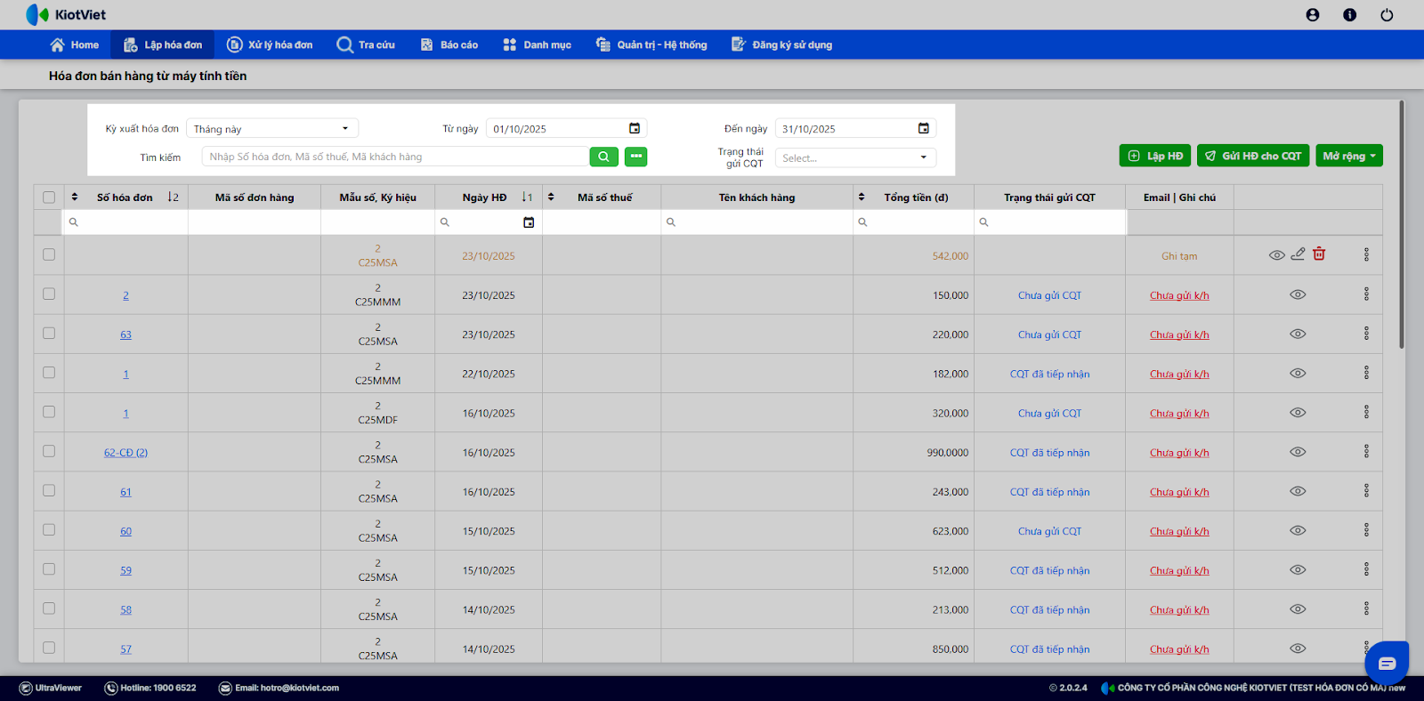Image resolution: width=1424 pixels, height=701 pixels.
Task: Open the Lập hóa đơn menu
Action: click(x=163, y=44)
